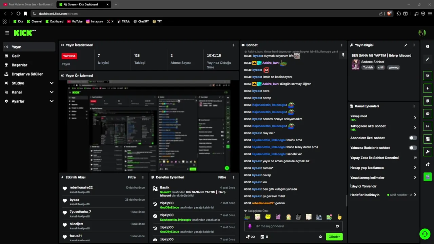Open Hedefleri belirleyin chevron
This screenshot has width=434, height=244.
point(415,195)
